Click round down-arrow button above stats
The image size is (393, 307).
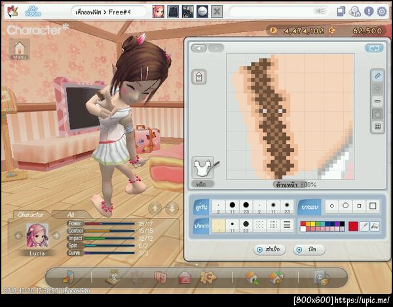point(172,208)
